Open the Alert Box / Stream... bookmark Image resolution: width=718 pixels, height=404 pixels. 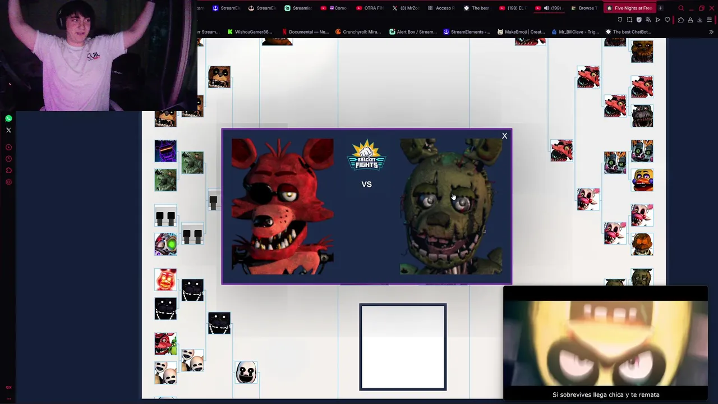click(413, 32)
